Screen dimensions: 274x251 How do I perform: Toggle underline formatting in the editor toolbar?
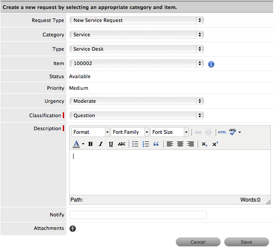click(x=111, y=144)
